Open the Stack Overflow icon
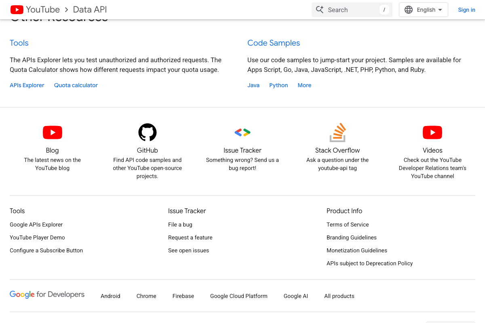This screenshot has height=323, width=485. click(337, 132)
